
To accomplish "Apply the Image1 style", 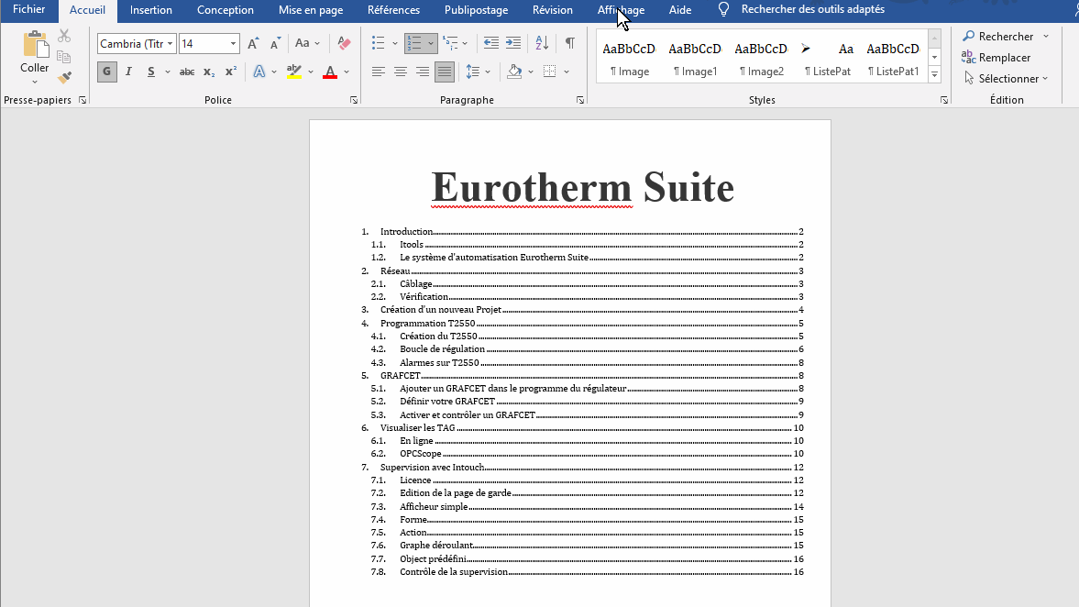I will [695, 59].
